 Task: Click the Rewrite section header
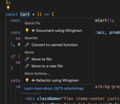click(x=31, y=38)
